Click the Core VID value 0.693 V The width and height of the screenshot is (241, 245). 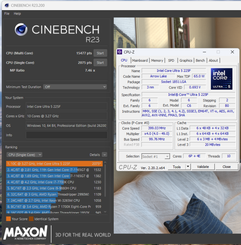(x=195, y=87)
